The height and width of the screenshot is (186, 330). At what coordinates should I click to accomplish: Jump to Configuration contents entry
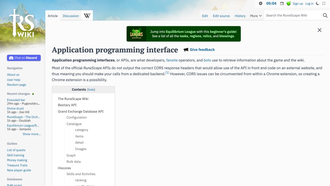[76, 117]
